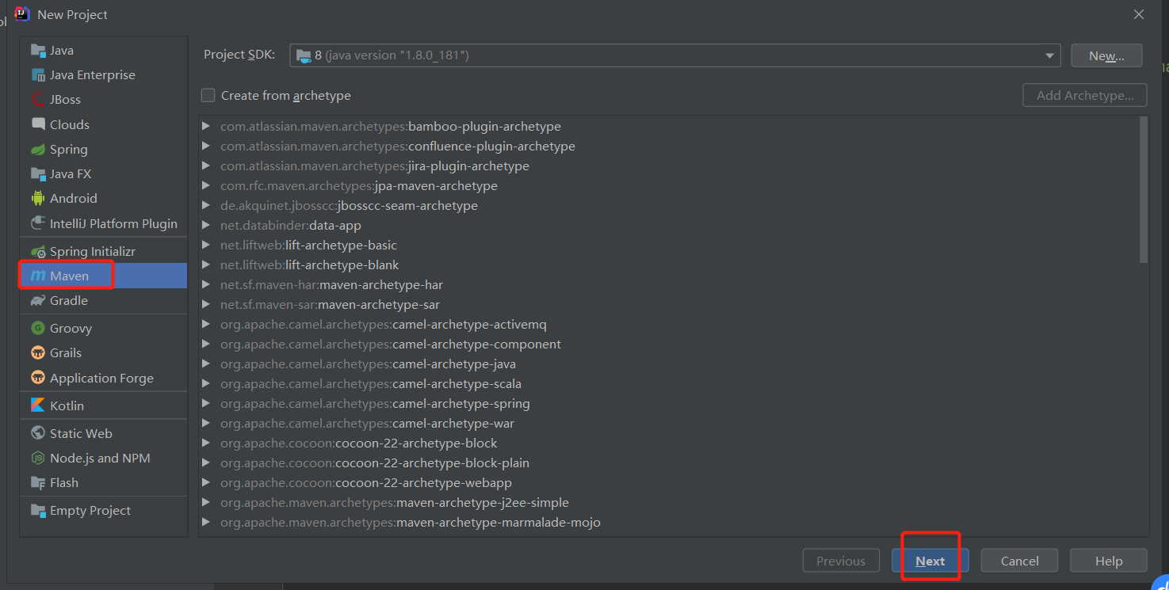This screenshot has height=590, width=1169.
Task: Click the Next button
Action: tap(930, 561)
